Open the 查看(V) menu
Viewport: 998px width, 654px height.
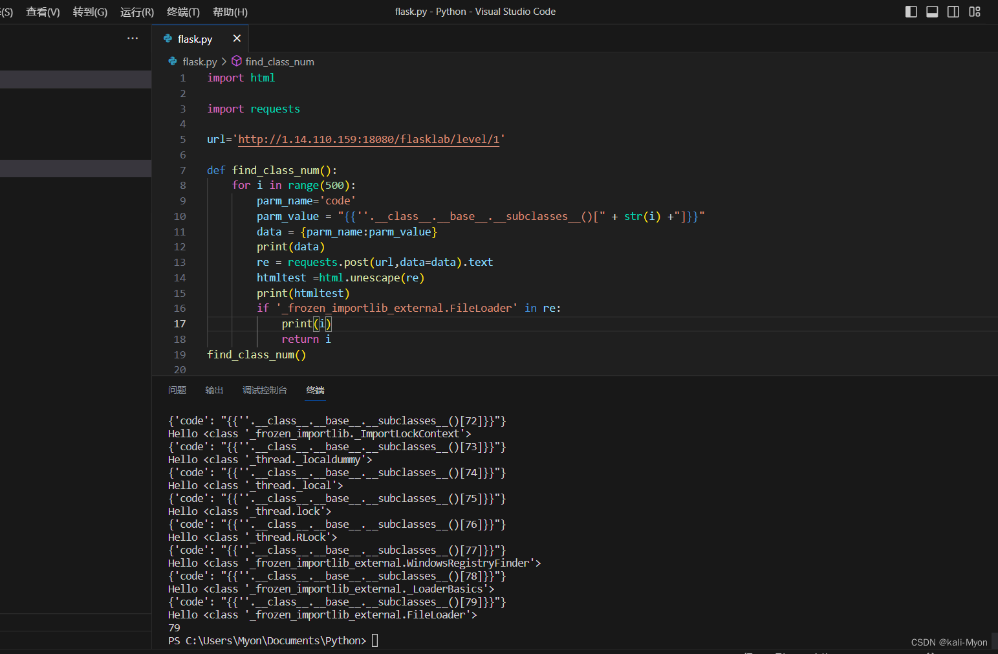pos(43,12)
